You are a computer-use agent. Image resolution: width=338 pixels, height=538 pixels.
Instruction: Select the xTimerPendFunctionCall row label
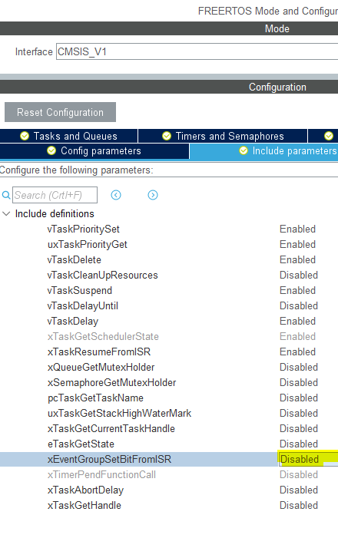[x=101, y=474]
